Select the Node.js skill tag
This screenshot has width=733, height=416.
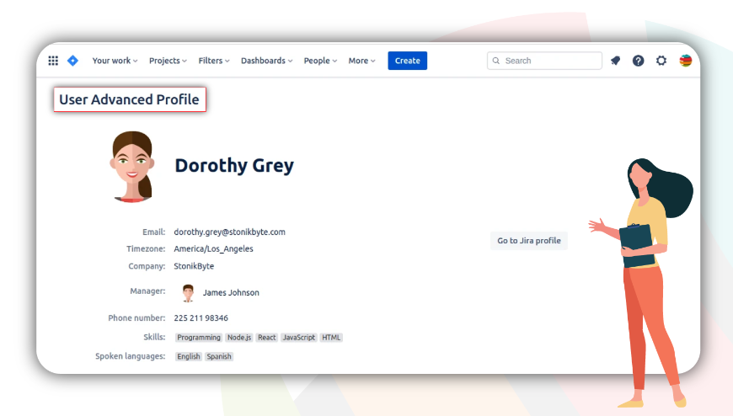239,338
